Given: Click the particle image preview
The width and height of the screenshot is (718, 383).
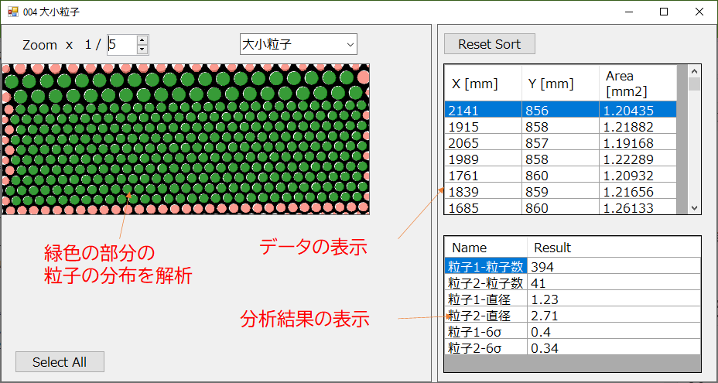Looking at the screenshot, I should click(x=186, y=139).
